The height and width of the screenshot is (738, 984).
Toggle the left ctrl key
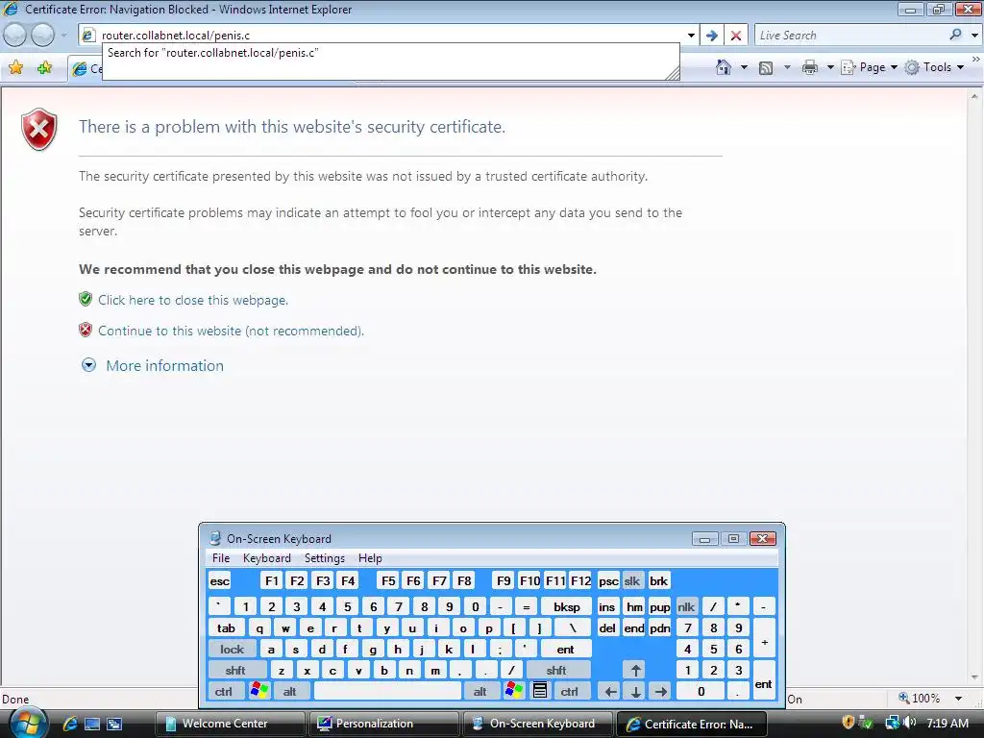click(x=223, y=691)
